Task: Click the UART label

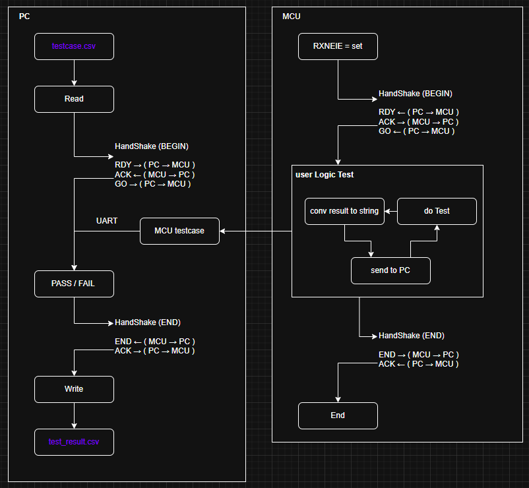Action: click(107, 220)
